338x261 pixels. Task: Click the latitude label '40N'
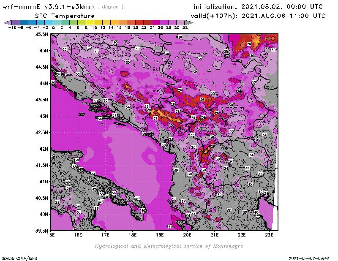pos(44,215)
